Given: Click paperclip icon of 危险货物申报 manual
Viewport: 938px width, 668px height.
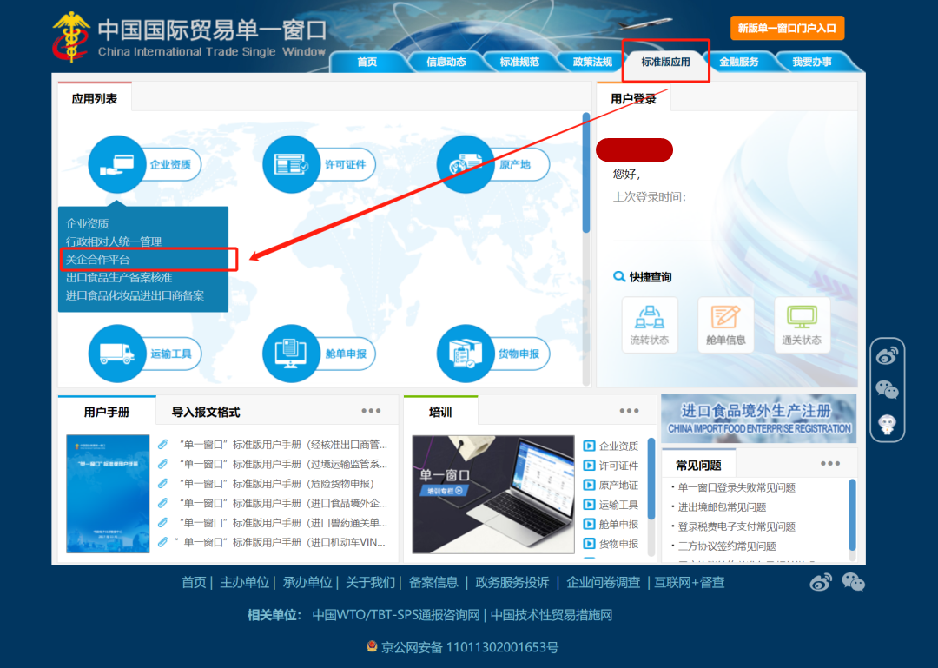Looking at the screenshot, I should 162,483.
